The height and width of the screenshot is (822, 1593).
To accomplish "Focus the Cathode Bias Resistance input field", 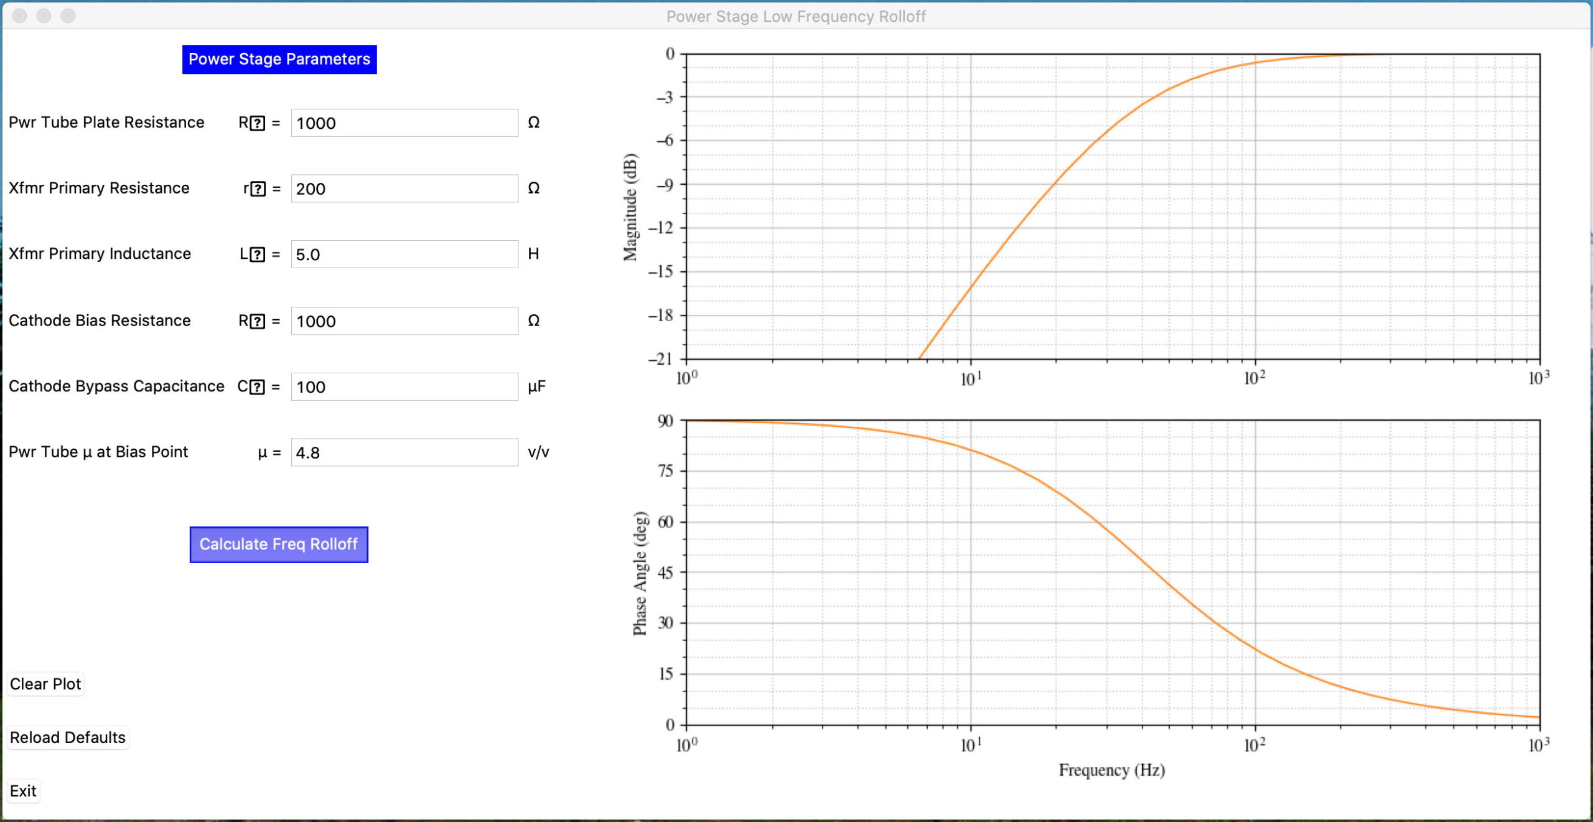I will pyautogui.click(x=404, y=321).
